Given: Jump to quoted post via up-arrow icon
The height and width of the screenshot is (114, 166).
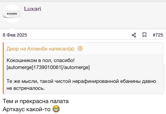Looking at the screenshot, I should tap(80, 48).
